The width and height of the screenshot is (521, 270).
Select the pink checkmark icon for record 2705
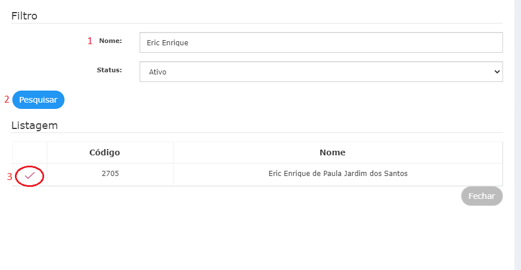click(x=30, y=175)
